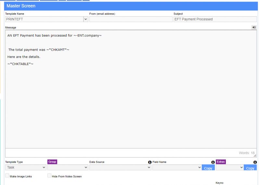Open the Template Name dropdown arrow

[x=86, y=19]
